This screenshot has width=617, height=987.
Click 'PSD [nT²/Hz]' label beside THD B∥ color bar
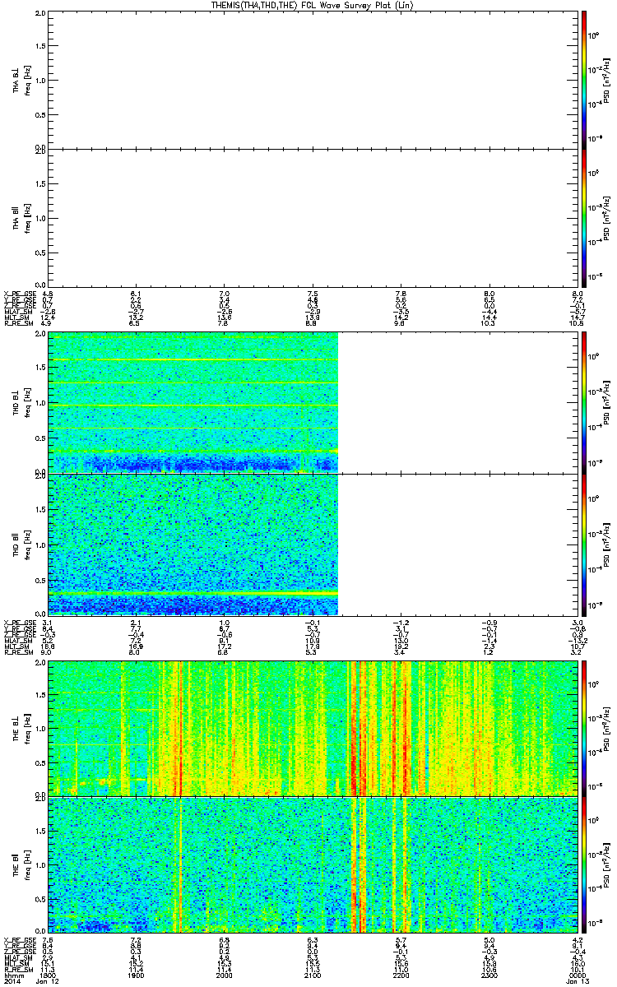click(607, 544)
